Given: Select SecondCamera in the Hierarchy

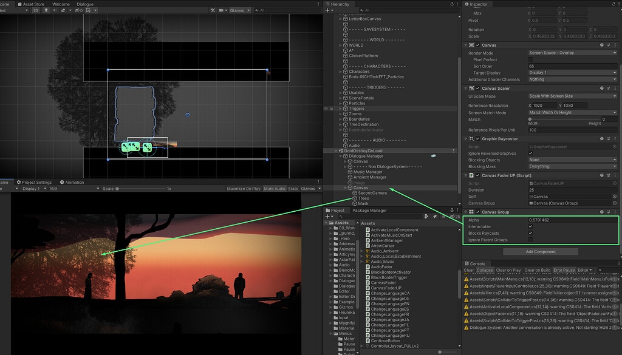Looking at the screenshot, I should [372, 193].
